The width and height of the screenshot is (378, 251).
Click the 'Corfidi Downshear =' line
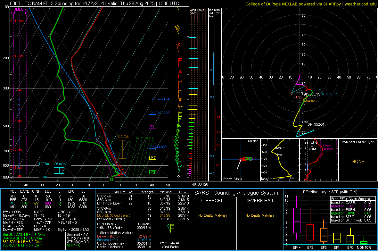pos(124,244)
